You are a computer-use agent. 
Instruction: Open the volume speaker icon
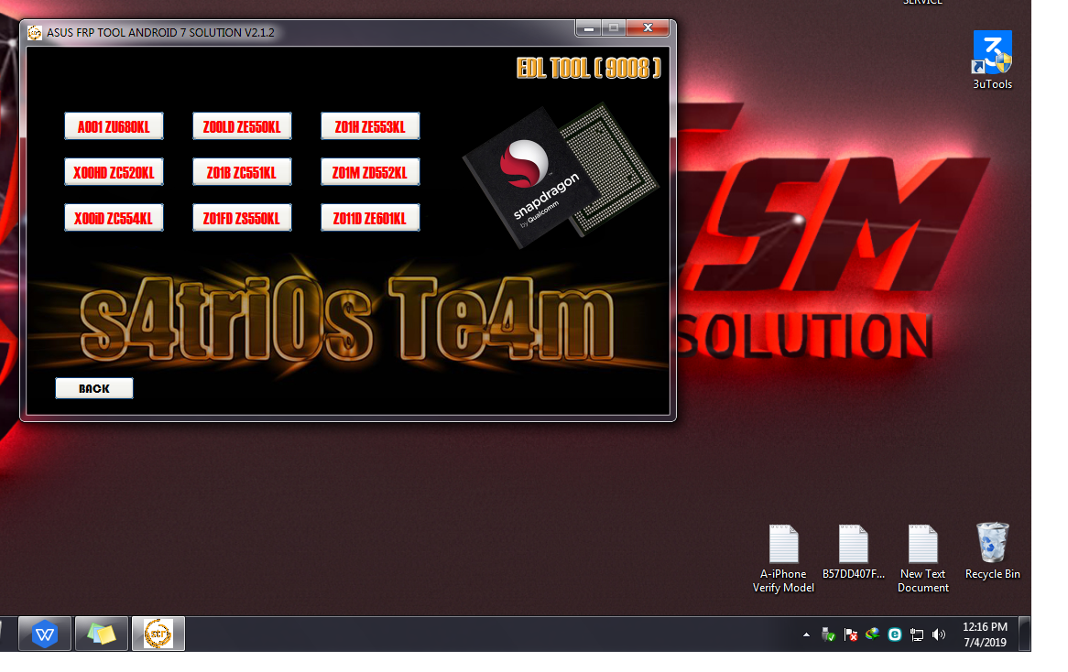(x=939, y=634)
